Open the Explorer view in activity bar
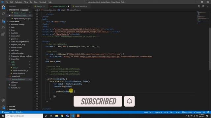Viewport: 211px width, 118px height. click(x=3, y=7)
